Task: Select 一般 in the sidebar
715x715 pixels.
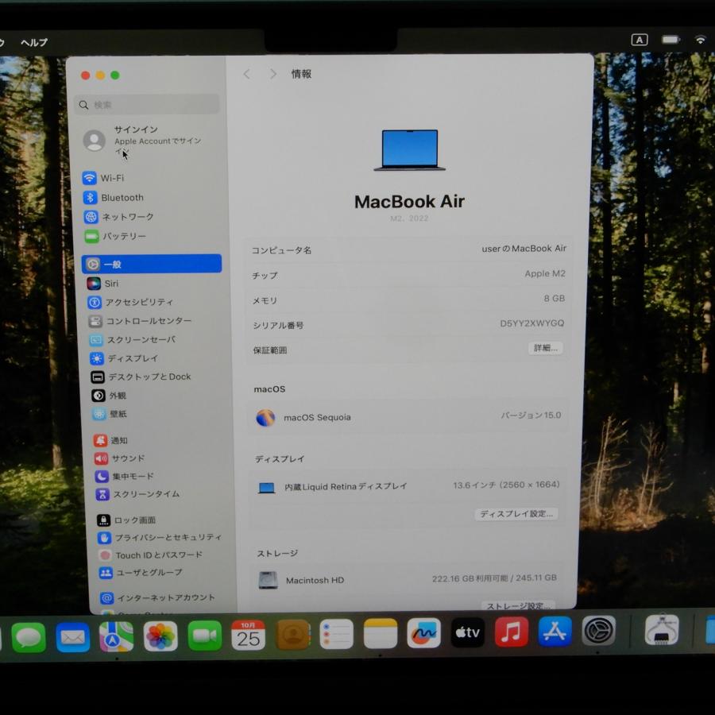Action: click(x=152, y=264)
